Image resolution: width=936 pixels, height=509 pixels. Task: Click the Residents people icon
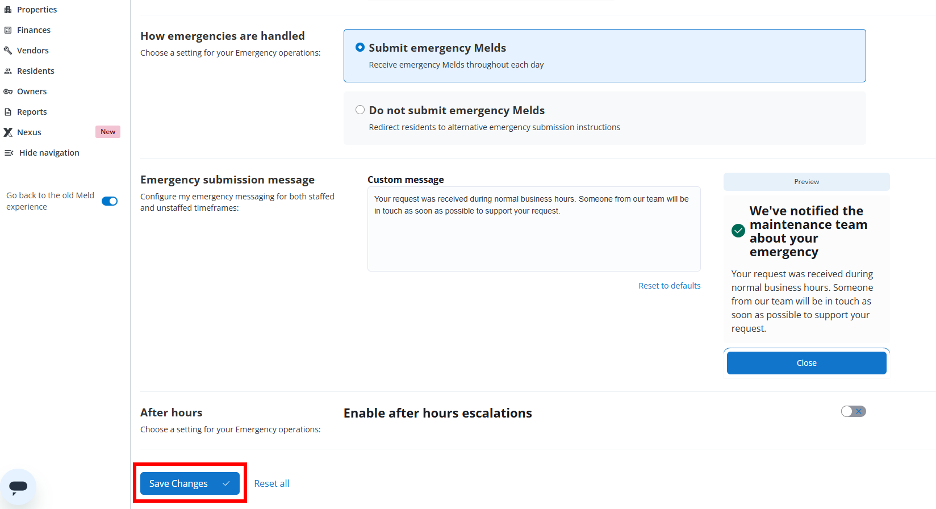pyautogui.click(x=8, y=71)
